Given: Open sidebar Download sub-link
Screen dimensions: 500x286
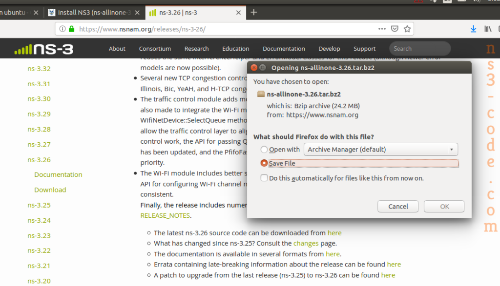Looking at the screenshot, I should (50, 190).
